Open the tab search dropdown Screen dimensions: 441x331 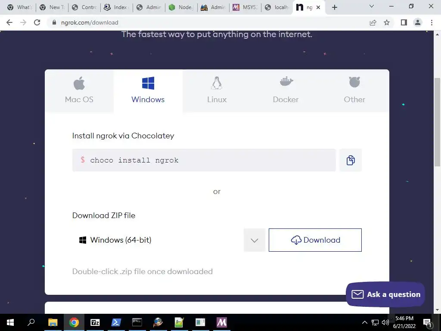[x=372, y=6]
